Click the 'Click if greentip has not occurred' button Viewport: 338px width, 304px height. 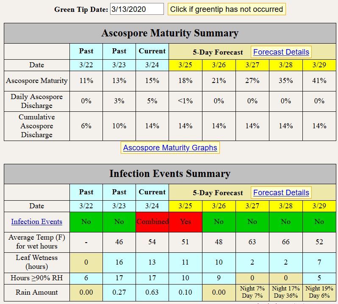(227, 9)
